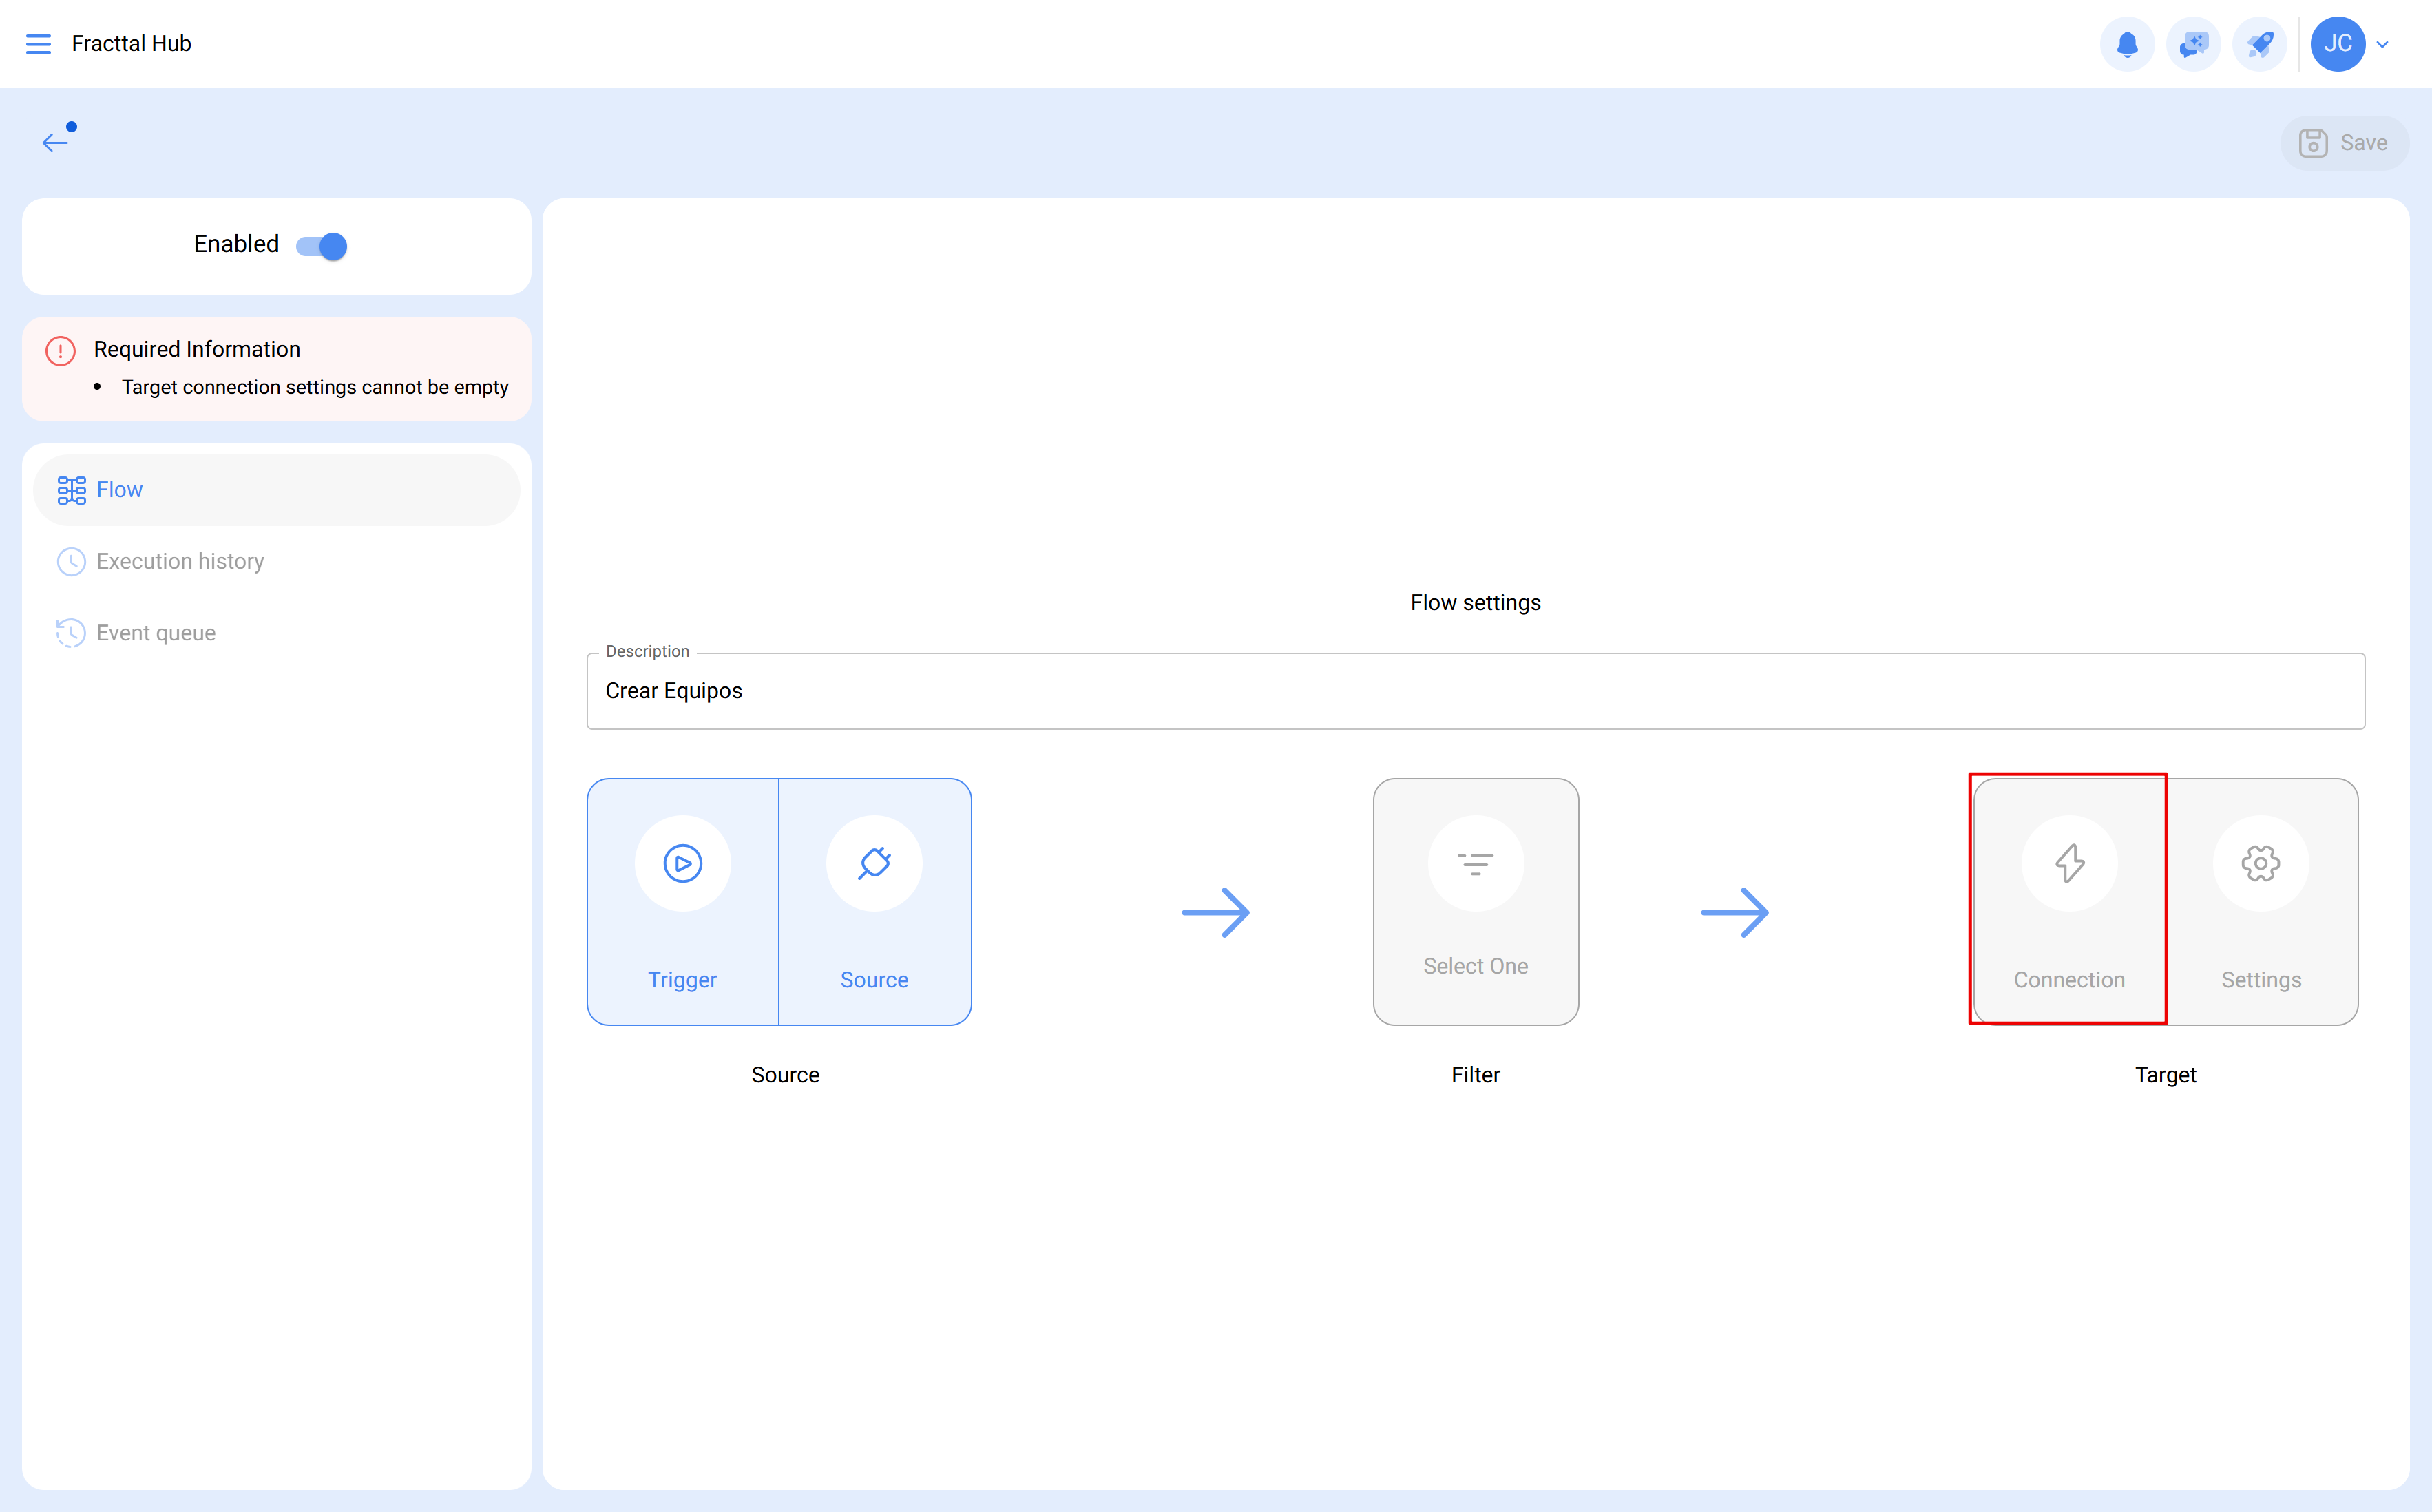Click the Required Information warning icon
Image resolution: width=2432 pixels, height=1512 pixels.
click(60, 350)
